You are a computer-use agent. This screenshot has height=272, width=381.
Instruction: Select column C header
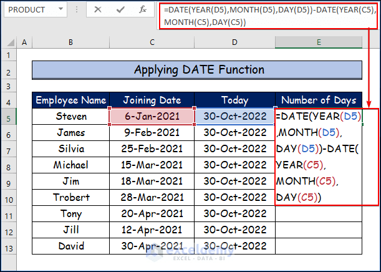(x=152, y=42)
